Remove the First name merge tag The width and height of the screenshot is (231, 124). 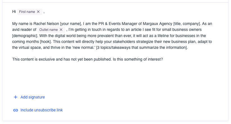pos(38,12)
